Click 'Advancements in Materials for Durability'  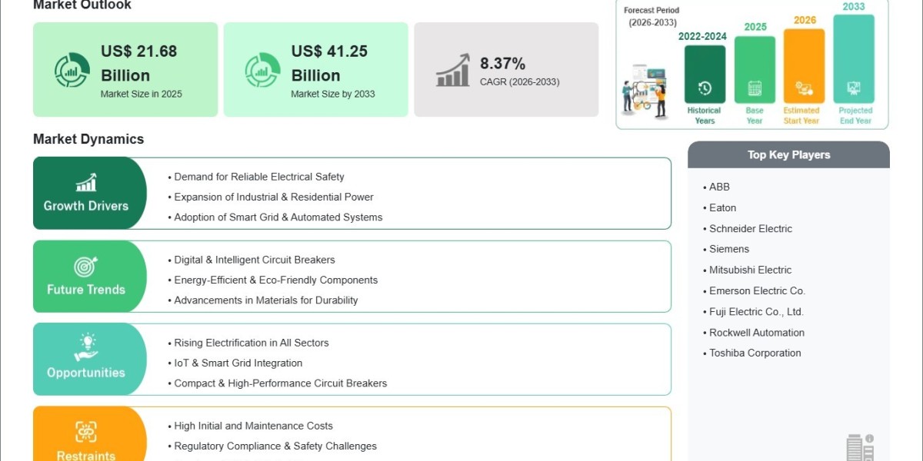point(266,300)
